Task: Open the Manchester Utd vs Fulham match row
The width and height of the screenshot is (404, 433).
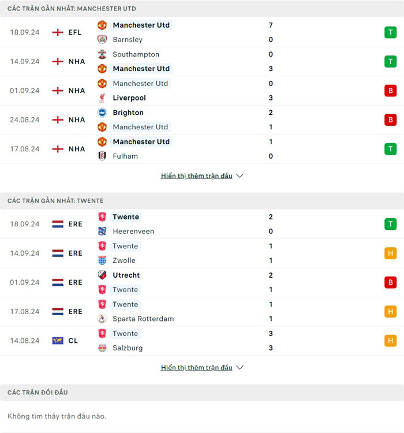Action: pyautogui.click(x=185, y=149)
